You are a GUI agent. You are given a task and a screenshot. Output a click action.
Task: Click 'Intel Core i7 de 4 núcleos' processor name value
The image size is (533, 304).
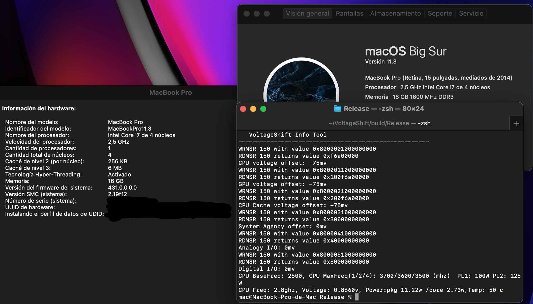pos(141,135)
